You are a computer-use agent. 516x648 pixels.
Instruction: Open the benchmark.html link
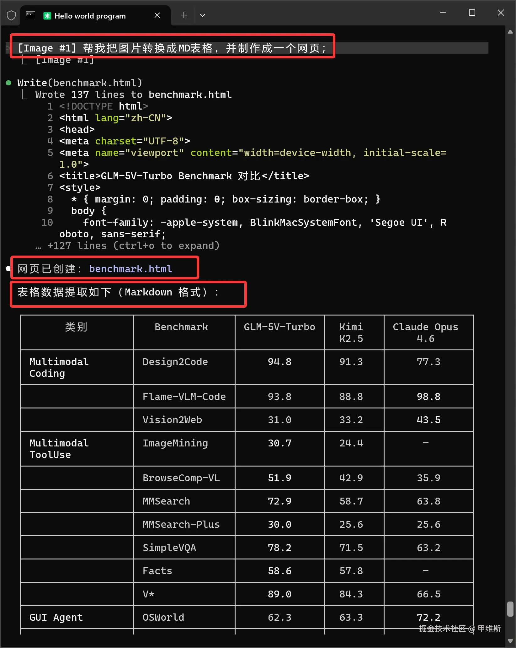click(130, 269)
